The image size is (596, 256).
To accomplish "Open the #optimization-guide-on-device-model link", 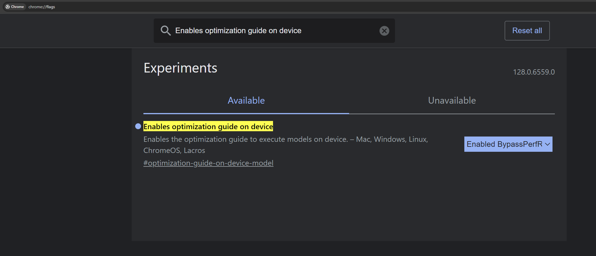I will 208,163.
